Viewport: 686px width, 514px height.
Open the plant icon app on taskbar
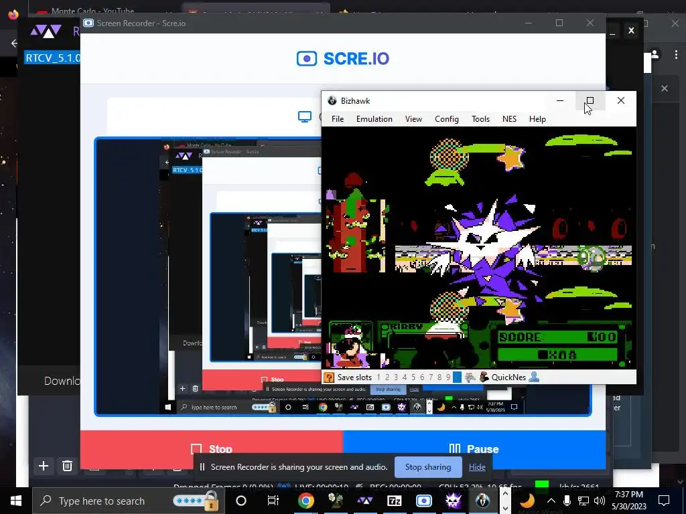point(335,501)
